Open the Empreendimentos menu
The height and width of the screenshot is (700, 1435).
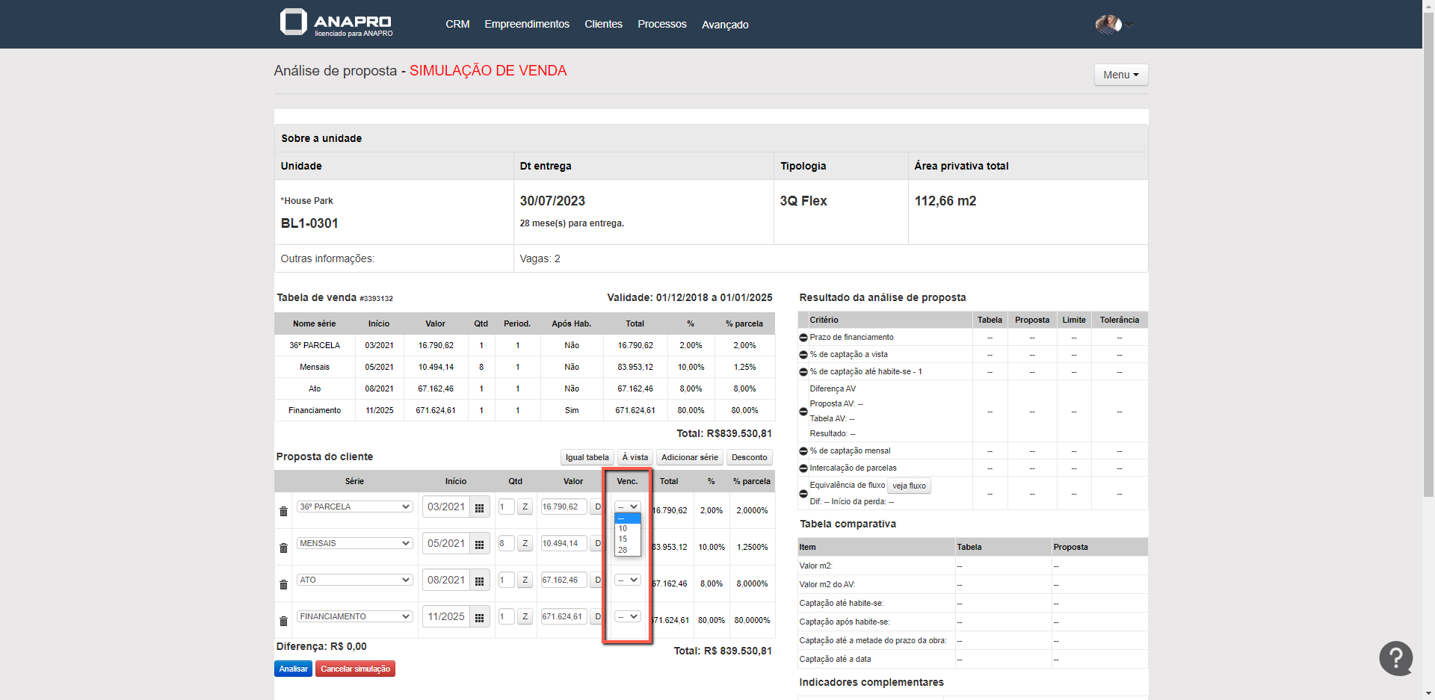[x=526, y=24]
